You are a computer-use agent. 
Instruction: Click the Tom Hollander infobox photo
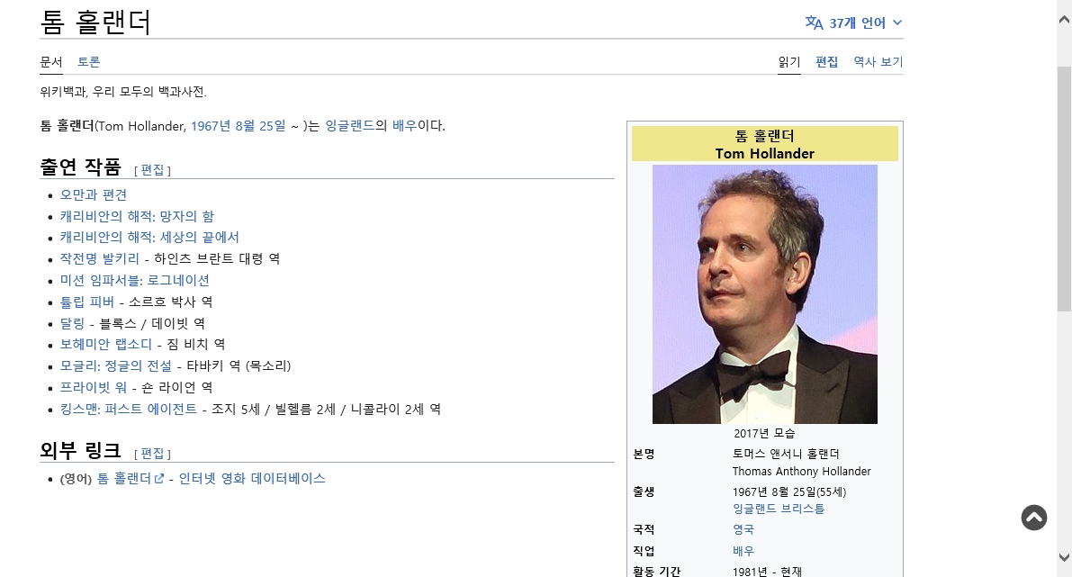point(764,294)
